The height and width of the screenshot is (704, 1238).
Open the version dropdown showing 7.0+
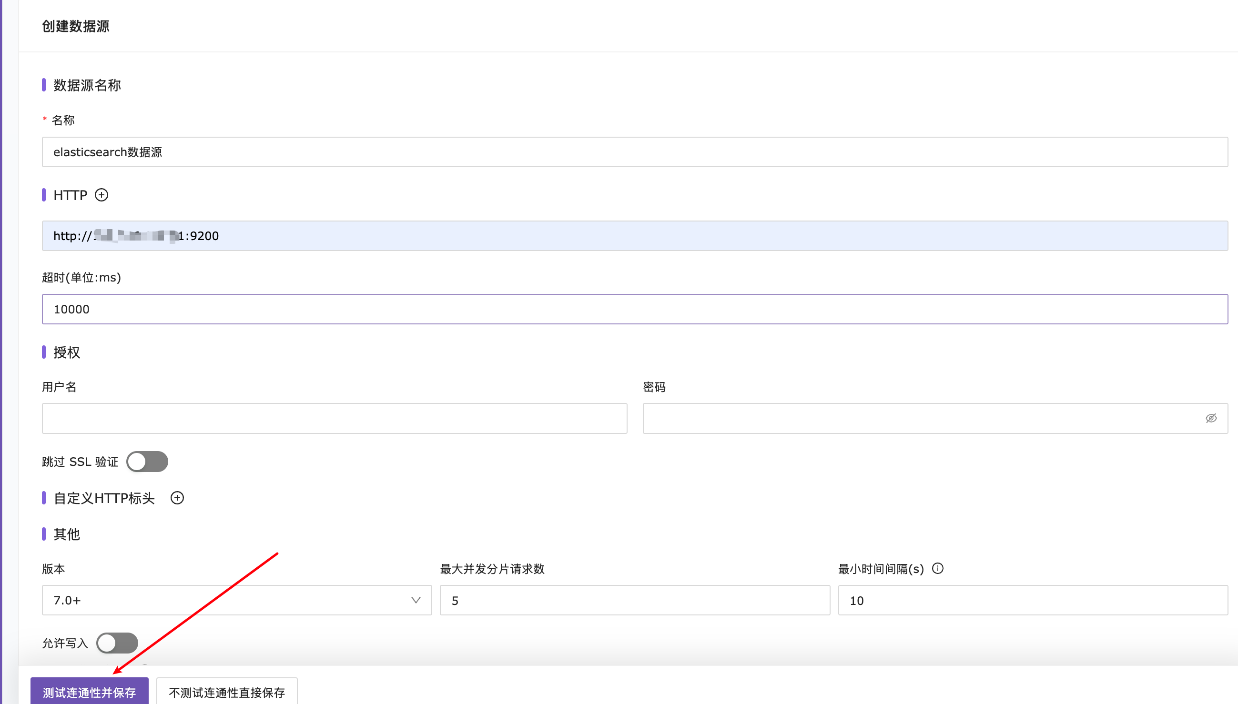pos(227,600)
